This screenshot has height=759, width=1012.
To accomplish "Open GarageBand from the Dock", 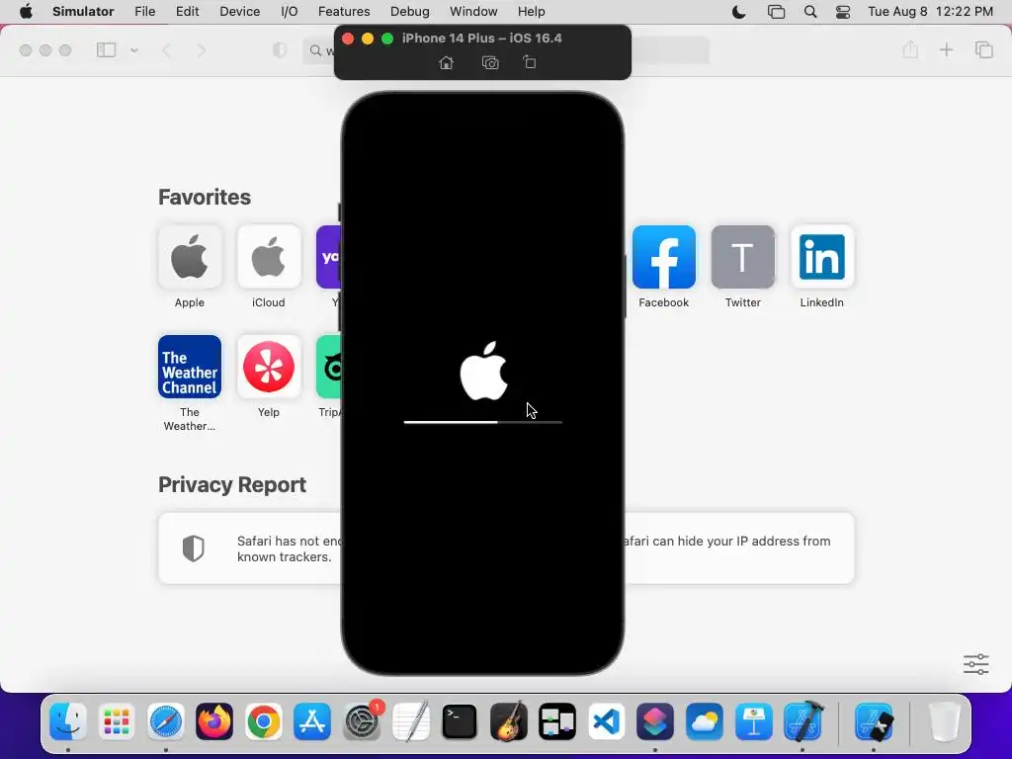I will (x=509, y=720).
